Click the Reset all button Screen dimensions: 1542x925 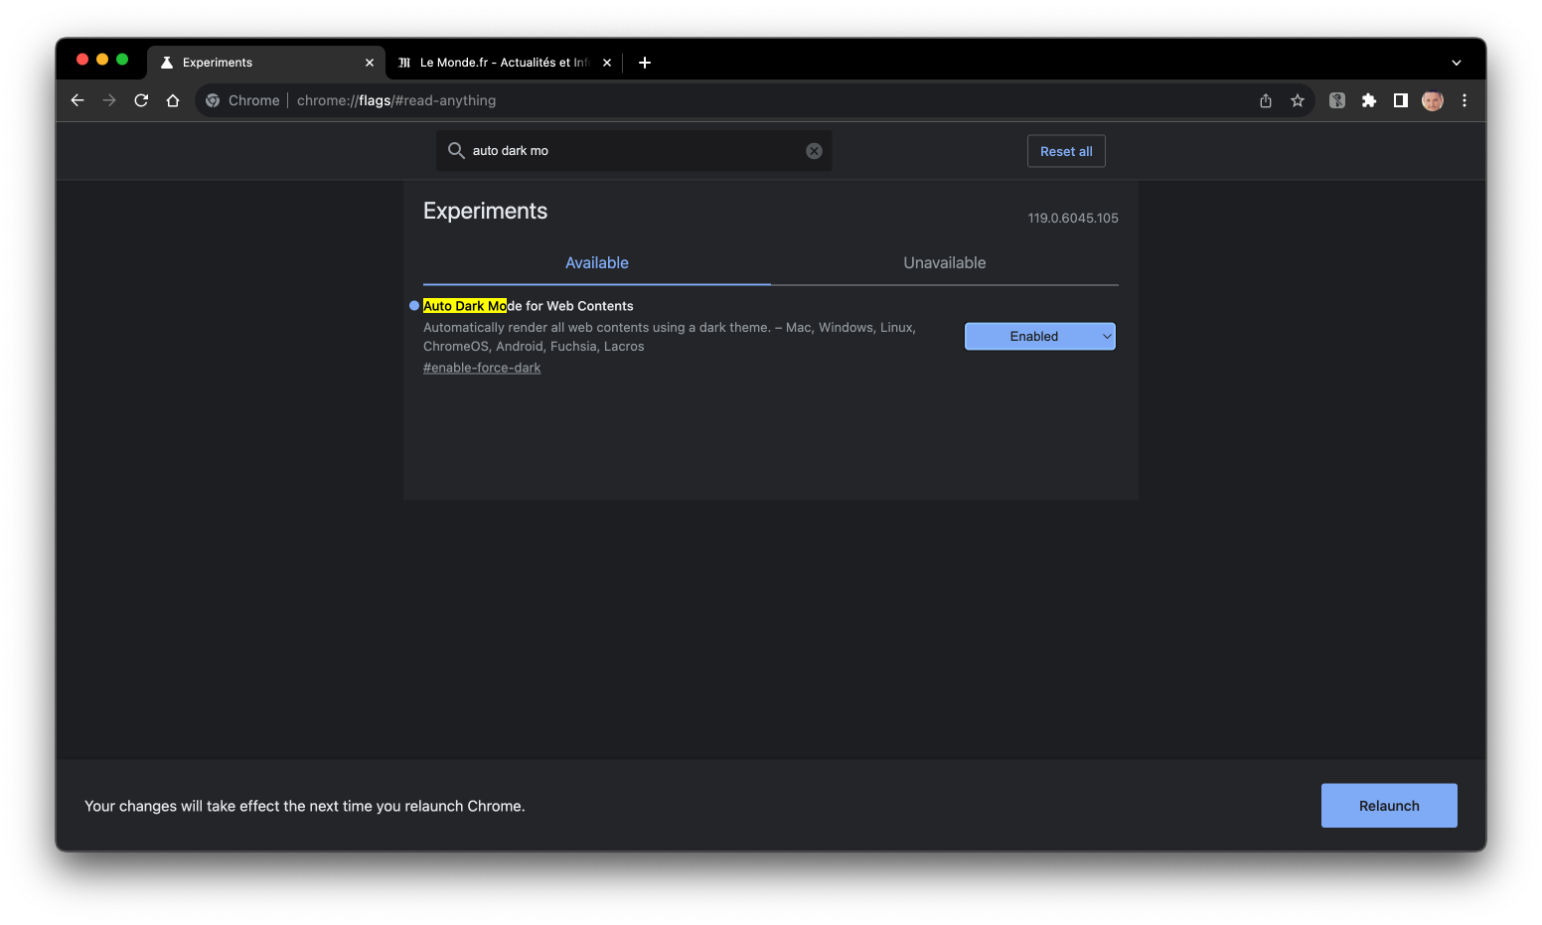coord(1065,151)
